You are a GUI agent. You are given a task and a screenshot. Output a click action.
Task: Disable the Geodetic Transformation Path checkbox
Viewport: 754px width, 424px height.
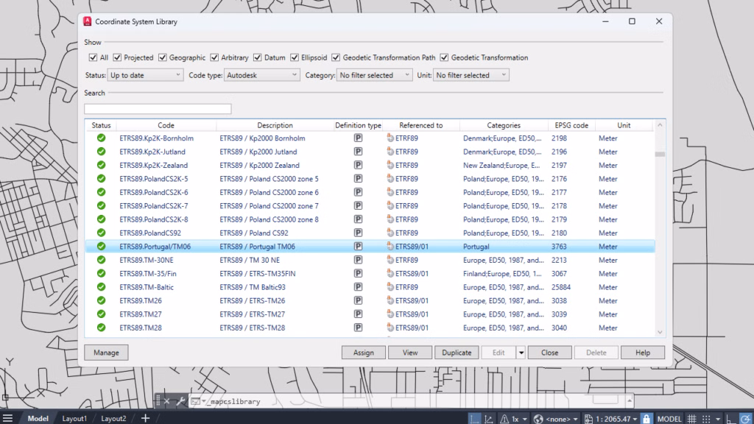pos(336,57)
